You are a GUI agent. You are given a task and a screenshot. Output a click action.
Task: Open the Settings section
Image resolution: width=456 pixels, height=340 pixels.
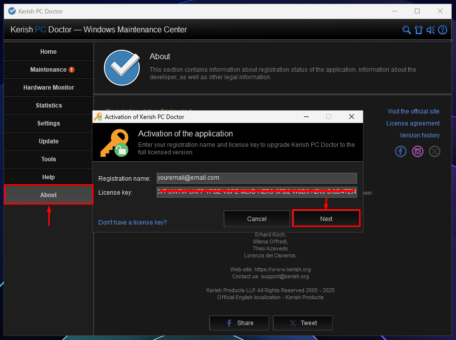[49, 123]
